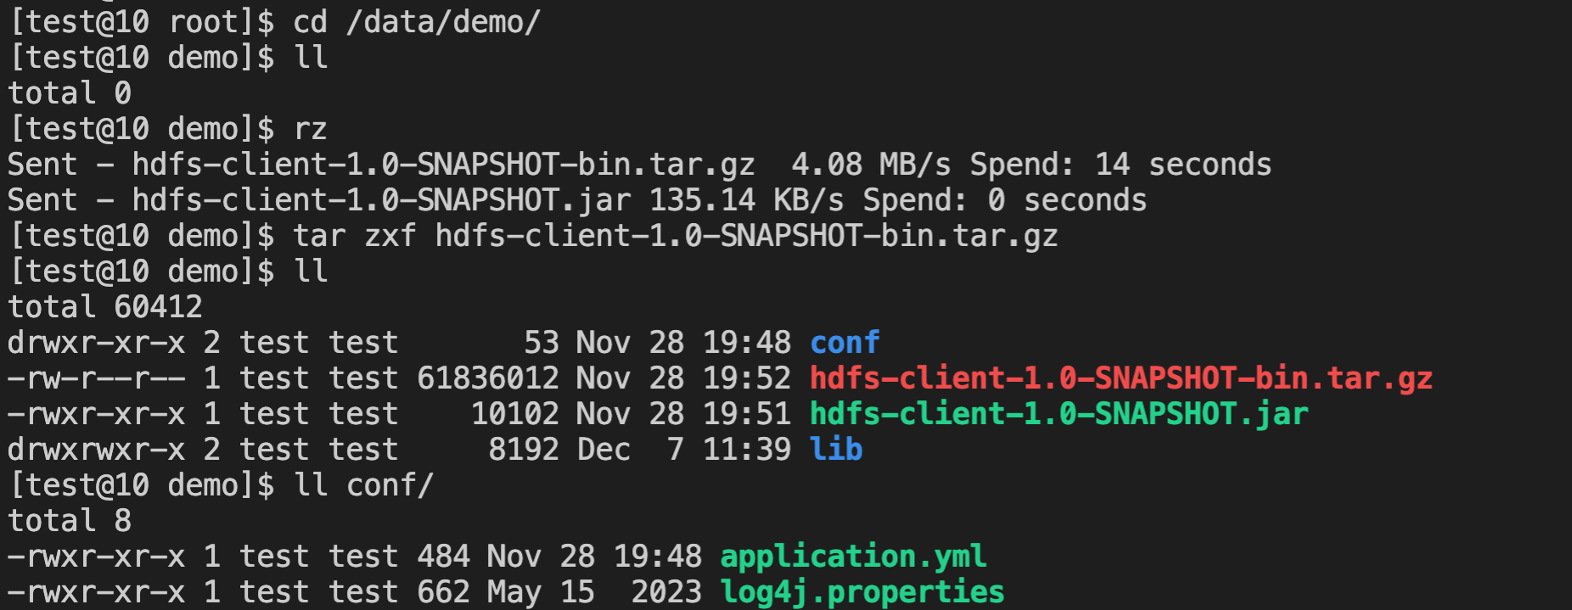Click the 'total 60412' output line
The width and height of the screenshot is (1572, 610).
click(x=105, y=307)
